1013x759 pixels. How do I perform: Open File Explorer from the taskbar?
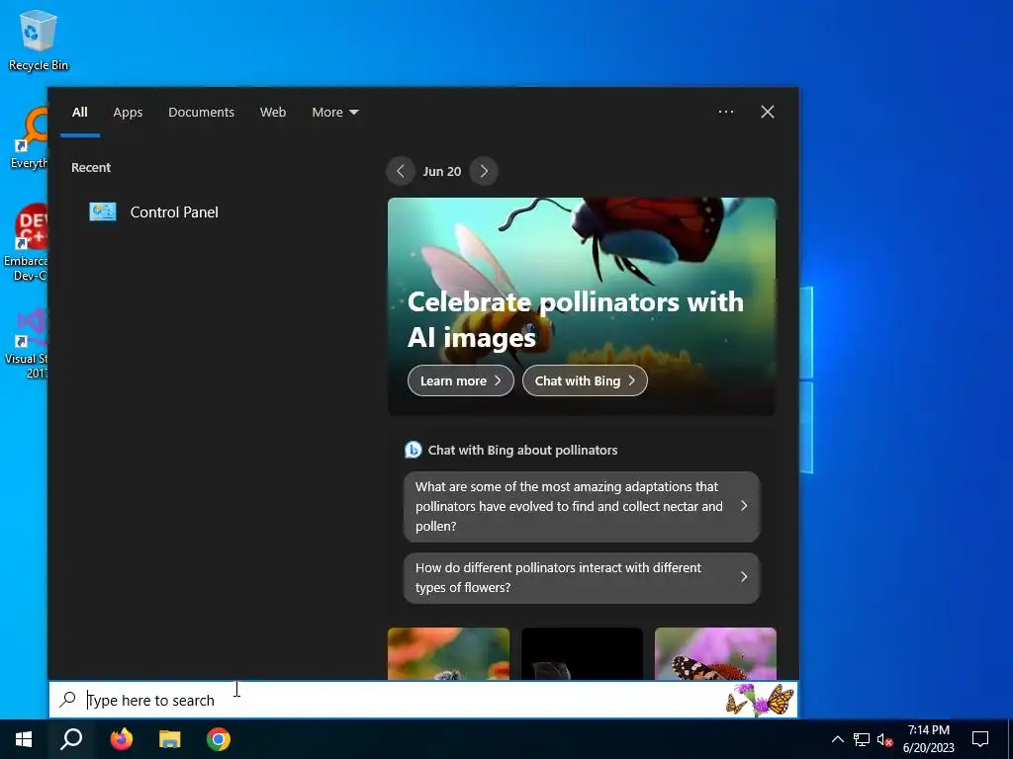click(170, 739)
